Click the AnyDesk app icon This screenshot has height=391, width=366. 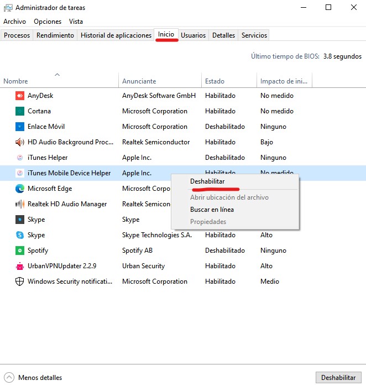pos(20,96)
